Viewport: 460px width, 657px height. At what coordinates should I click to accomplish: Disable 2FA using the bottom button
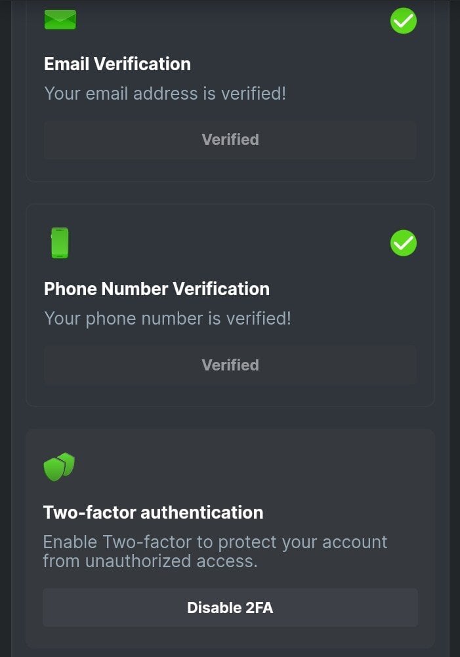[230, 608]
